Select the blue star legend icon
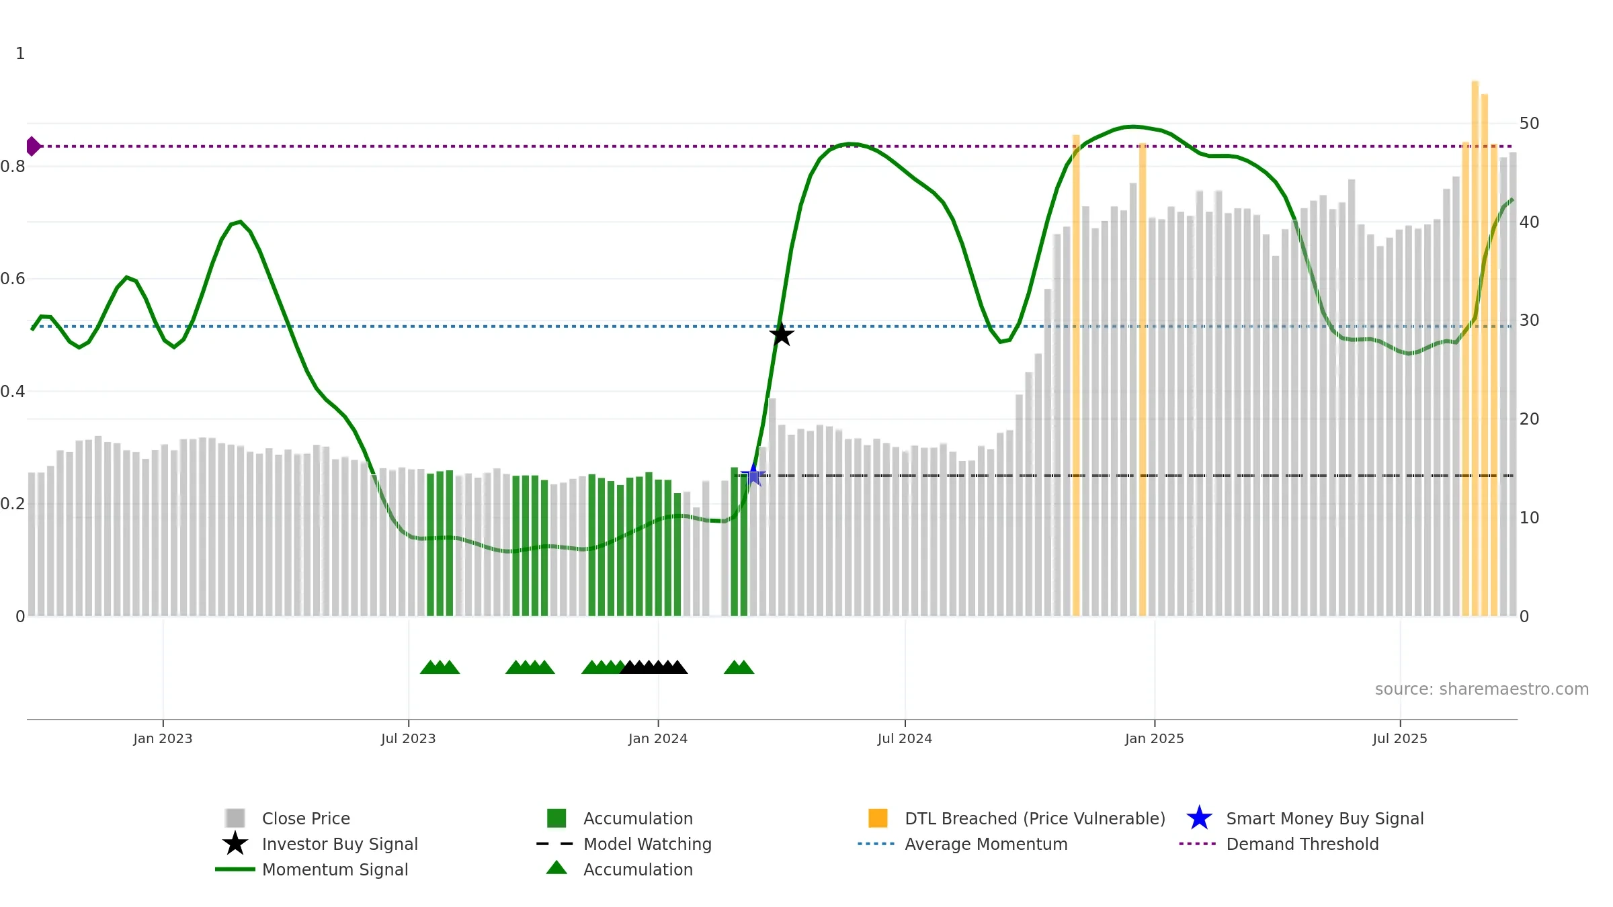The height and width of the screenshot is (907, 1613). point(1200,818)
